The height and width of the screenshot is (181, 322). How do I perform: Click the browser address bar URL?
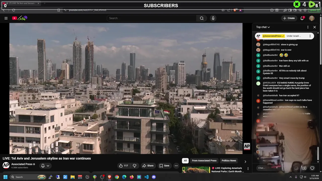click(88, 10)
